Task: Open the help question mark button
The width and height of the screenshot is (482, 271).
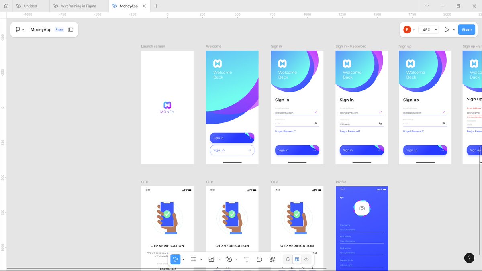Action: (x=469, y=258)
